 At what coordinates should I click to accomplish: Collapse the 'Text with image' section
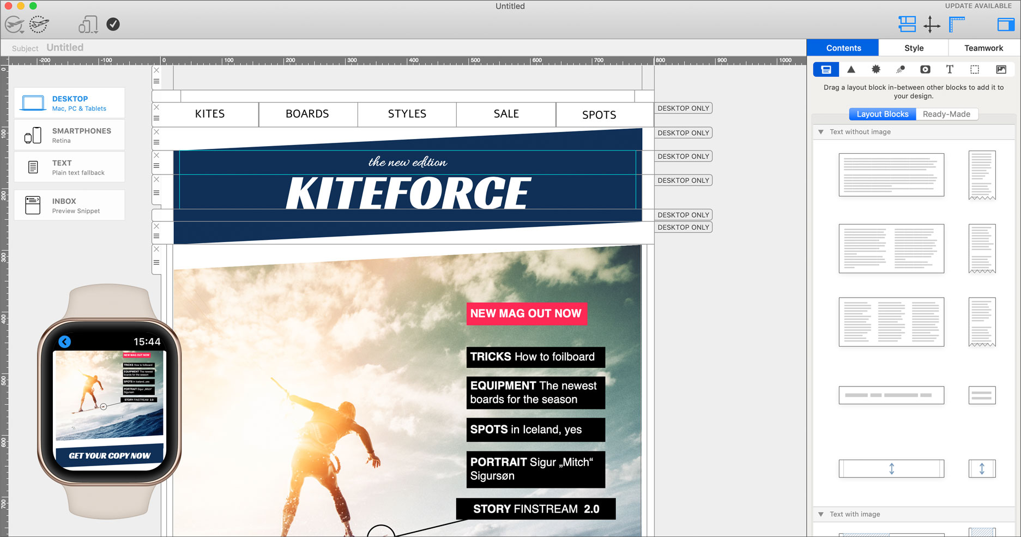821,514
